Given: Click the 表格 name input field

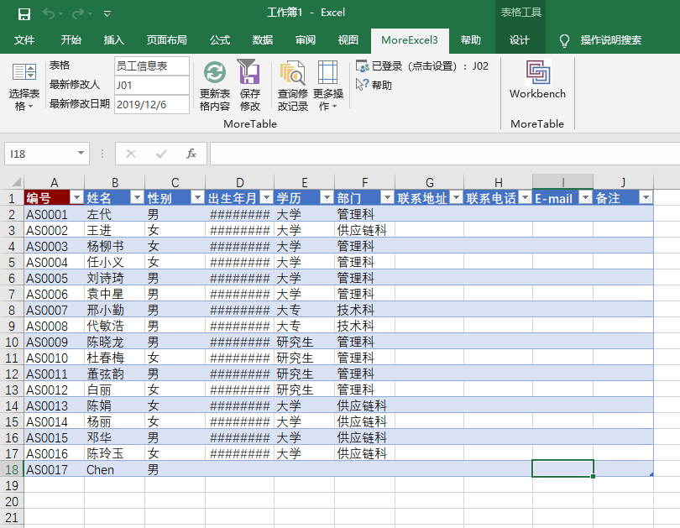Looking at the screenshot, I should (x=151, y=65).
